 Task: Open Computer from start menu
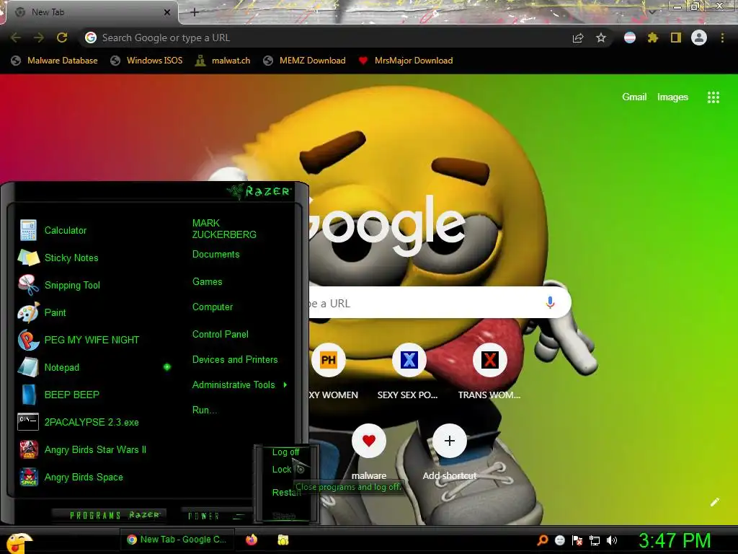pos(213,307)
